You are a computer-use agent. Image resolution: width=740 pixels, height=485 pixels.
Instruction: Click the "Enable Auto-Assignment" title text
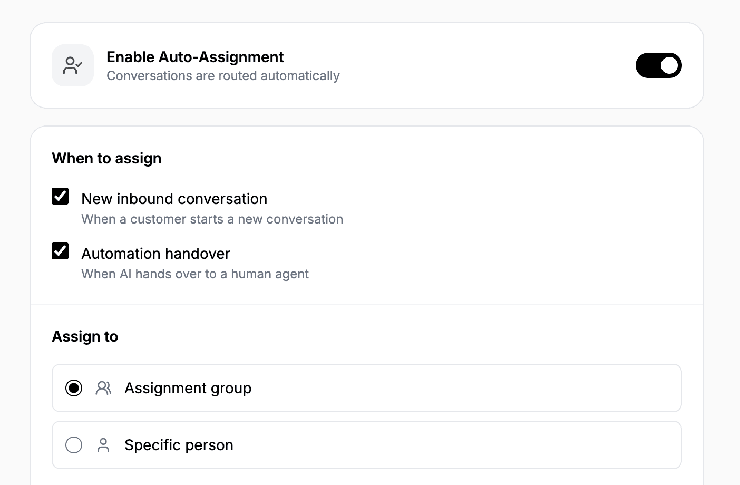(x=195, y=57)
